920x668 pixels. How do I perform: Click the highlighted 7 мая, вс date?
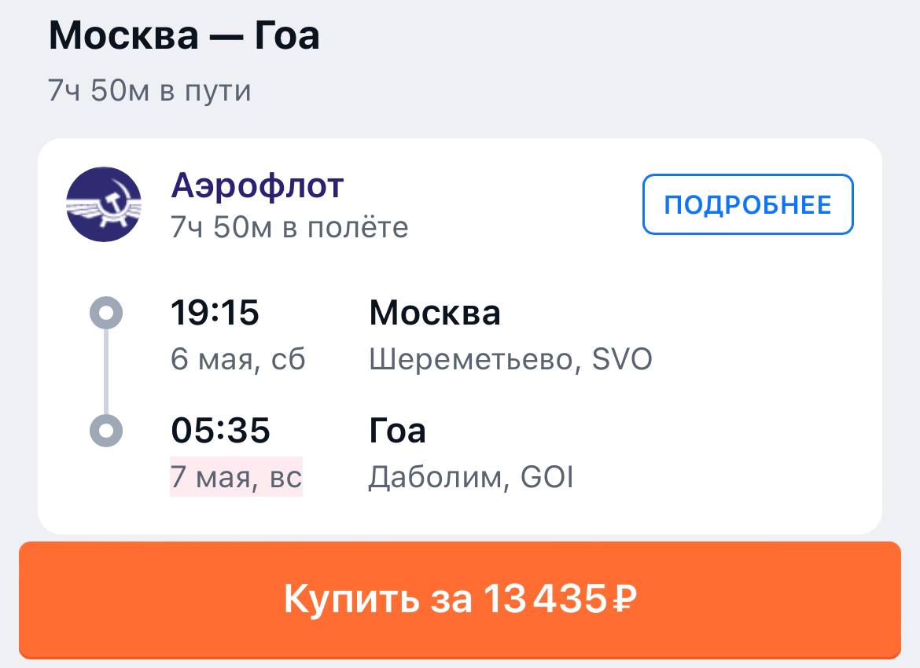pyautogui.click(x=237, y=478)
